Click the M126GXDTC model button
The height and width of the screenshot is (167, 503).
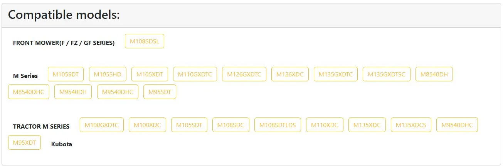click(x=244, y=74)
